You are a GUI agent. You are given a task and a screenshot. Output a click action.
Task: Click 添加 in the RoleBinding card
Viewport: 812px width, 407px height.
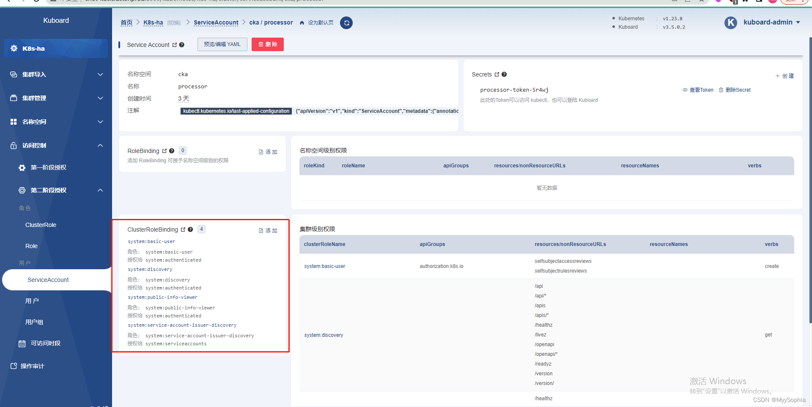pyautogui.click(x=268, y=152)
